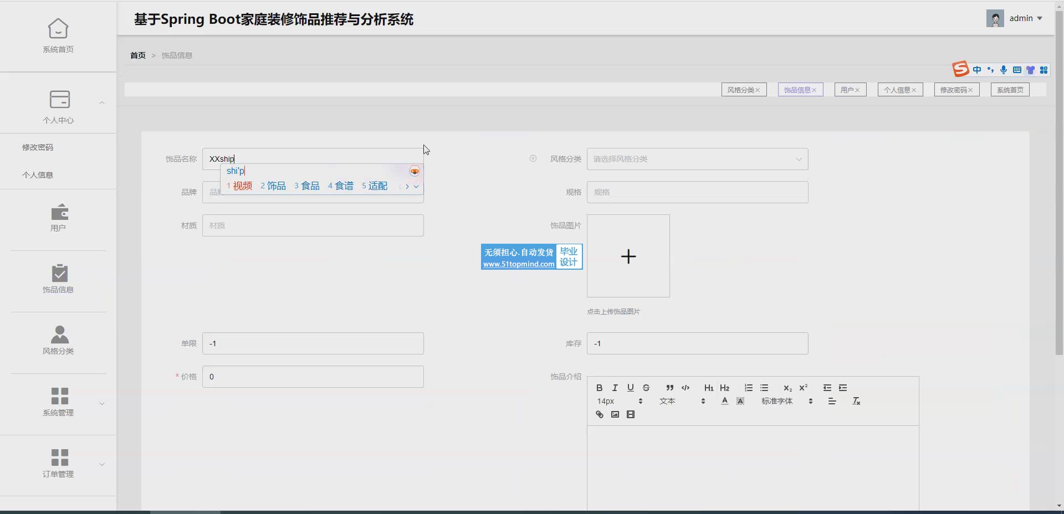Image resolution: width=1064 pixels, height=514 pixels.
Task: Click the plus box to upload 饰品图片
Action: click(628, 256)
